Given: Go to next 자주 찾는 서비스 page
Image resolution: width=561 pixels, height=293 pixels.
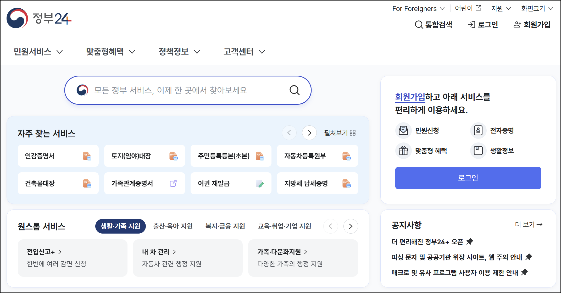Looking at the screenshot, I should [309, 133].
